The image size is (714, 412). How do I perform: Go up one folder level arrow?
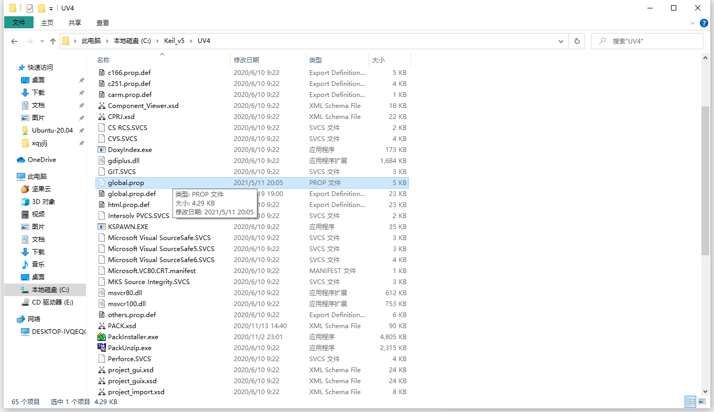click(53, 41)
